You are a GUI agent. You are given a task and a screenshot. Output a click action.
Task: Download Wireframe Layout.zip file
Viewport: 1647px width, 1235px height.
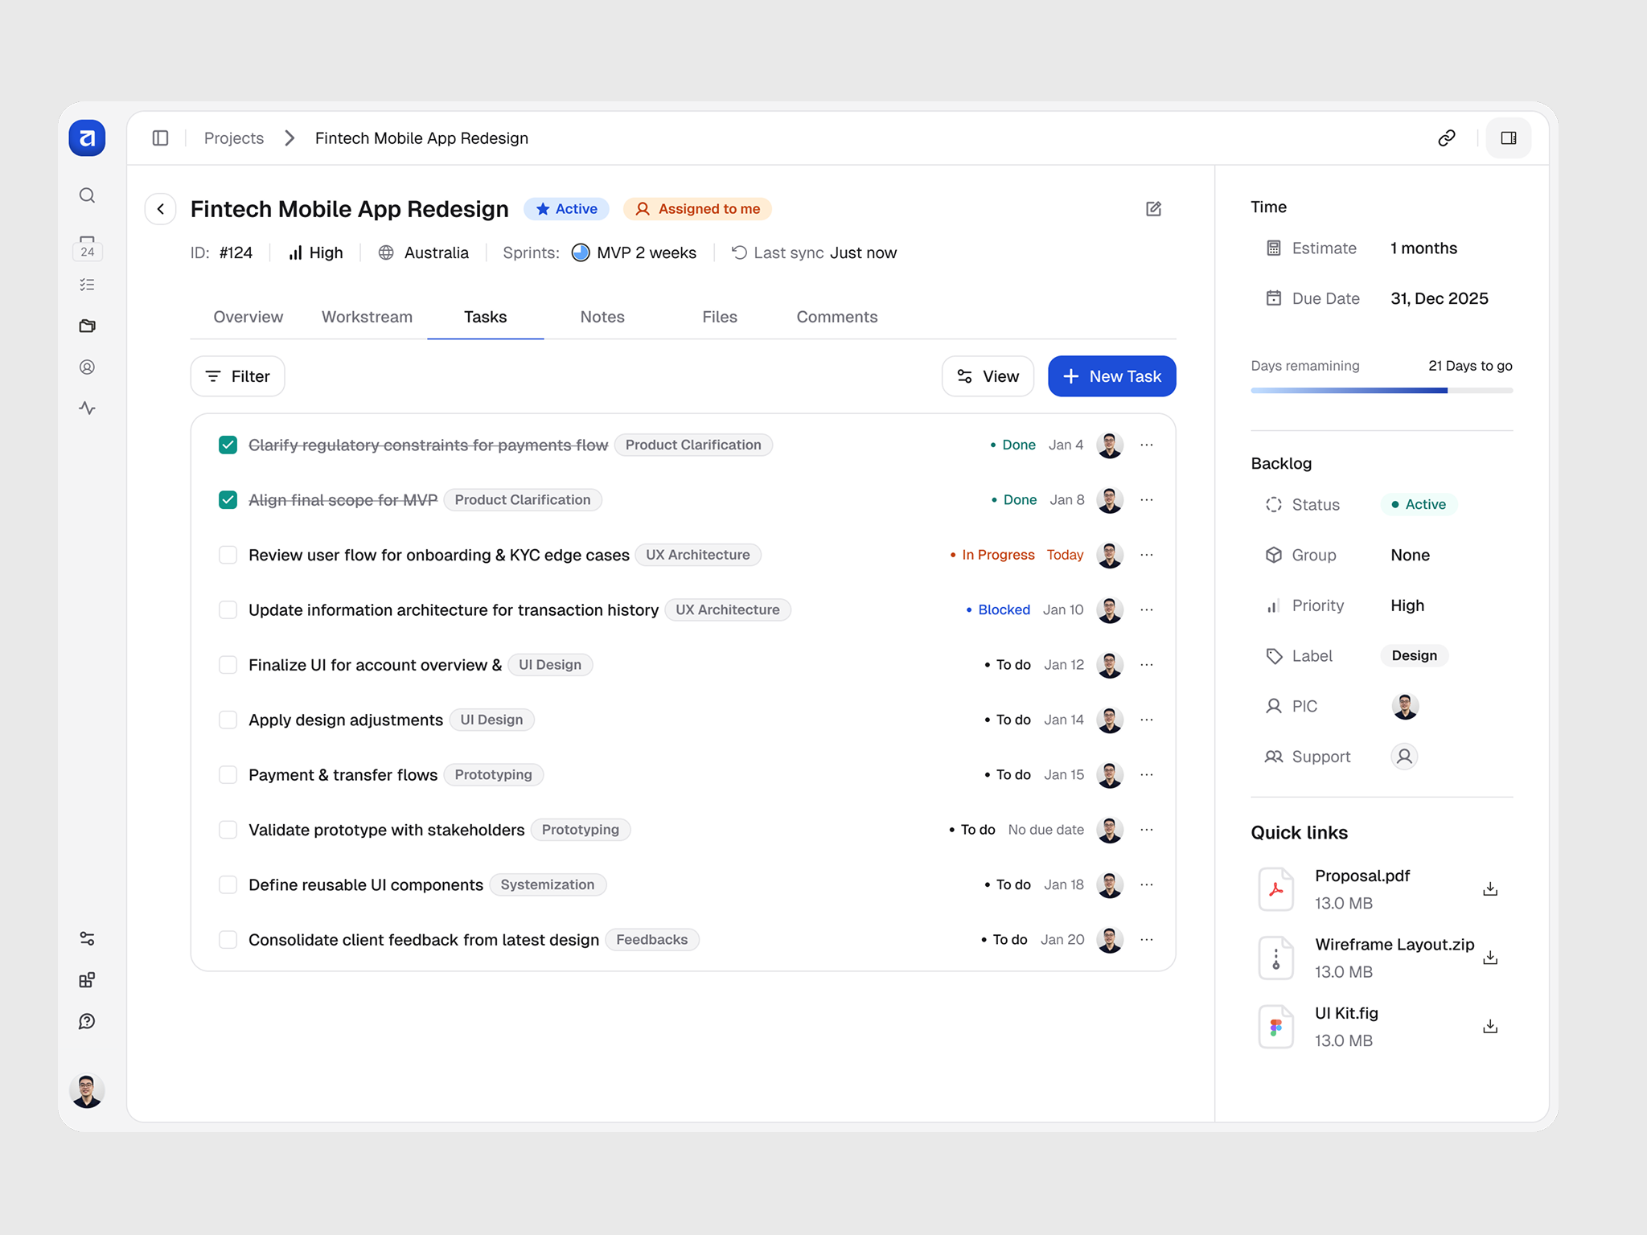(x=1490, y=958)
